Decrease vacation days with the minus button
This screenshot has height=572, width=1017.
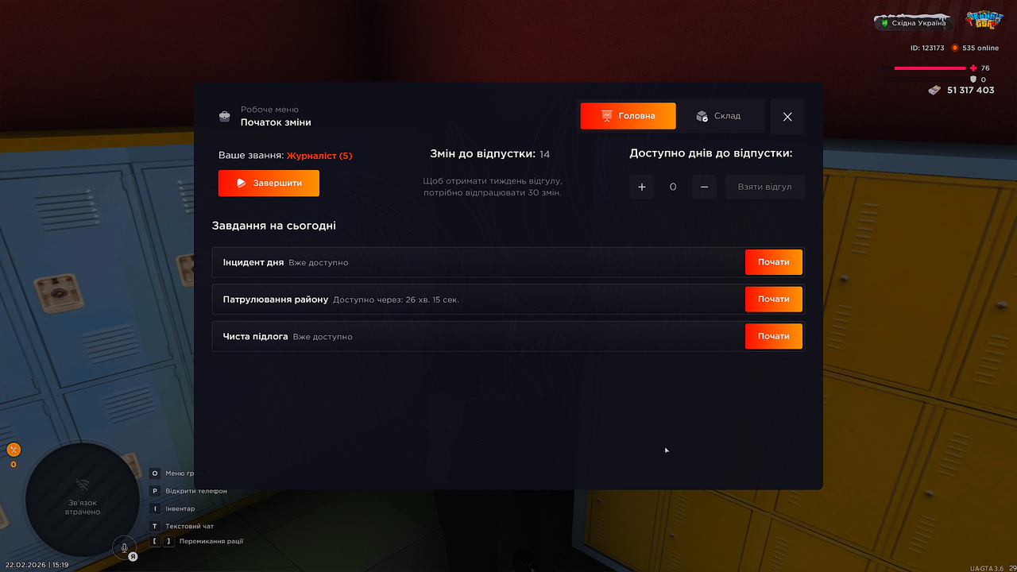point(704,187)
